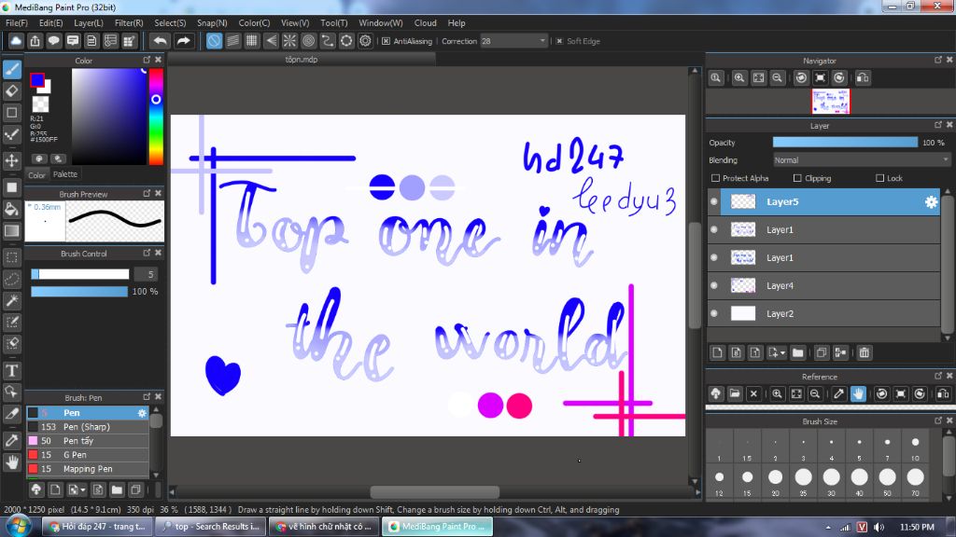Select G Pen brush
The width and height of the screenshot is (956, 537).
tap(88, 455)
